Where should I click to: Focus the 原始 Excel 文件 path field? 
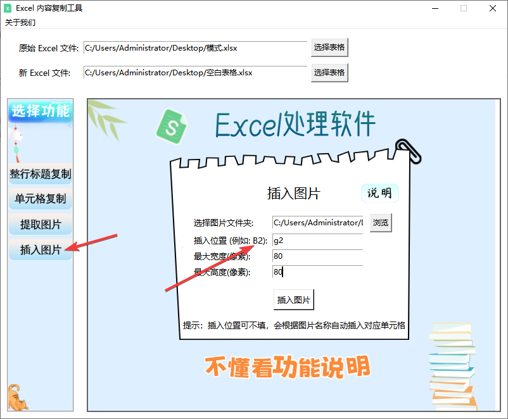tap(195, 48)
